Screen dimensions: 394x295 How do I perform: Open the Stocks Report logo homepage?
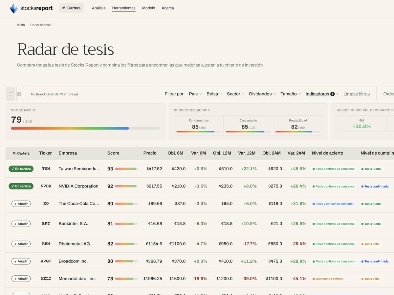coord(31,8)
